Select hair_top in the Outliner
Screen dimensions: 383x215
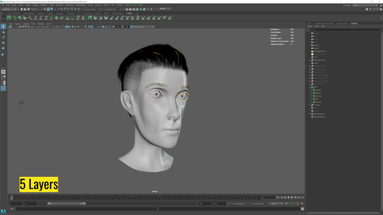[x=318, y=96]
